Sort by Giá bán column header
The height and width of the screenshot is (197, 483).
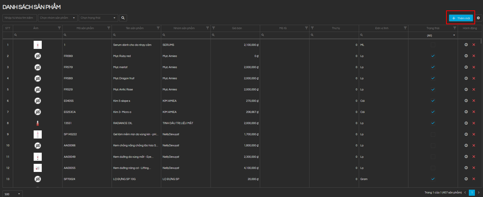[x=237, y=28]
